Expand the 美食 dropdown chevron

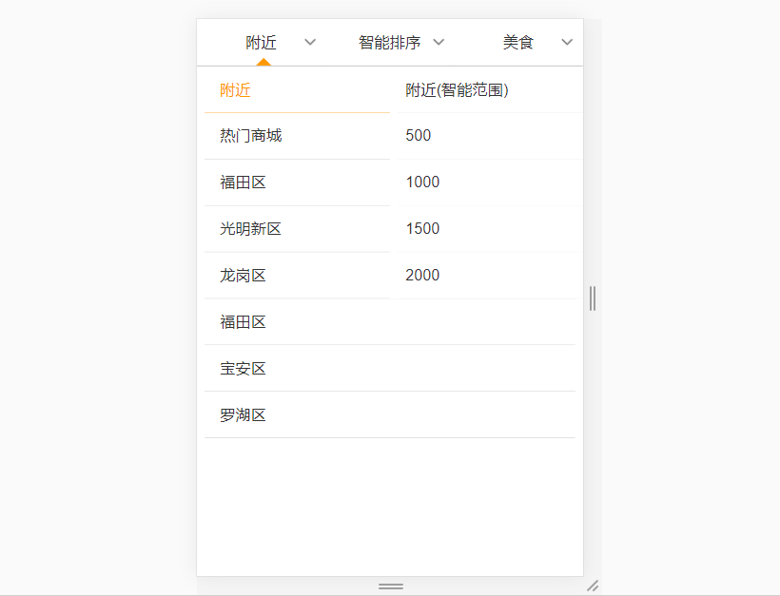click(x=568, y=43)
